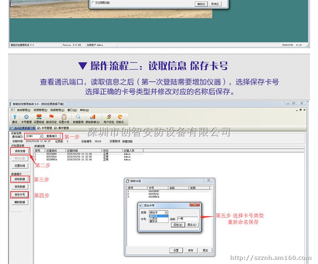This screenshot has height=264, width=318.
Task: Select main table row 002C86EC
Action: (x=89, y=154)
